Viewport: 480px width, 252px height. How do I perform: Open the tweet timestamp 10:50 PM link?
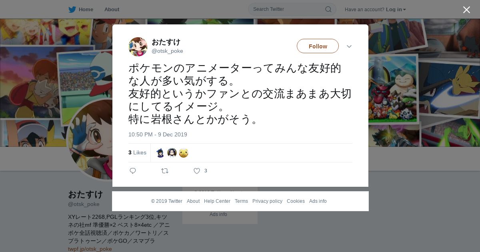pyautogui.click(x=158, y=134)
